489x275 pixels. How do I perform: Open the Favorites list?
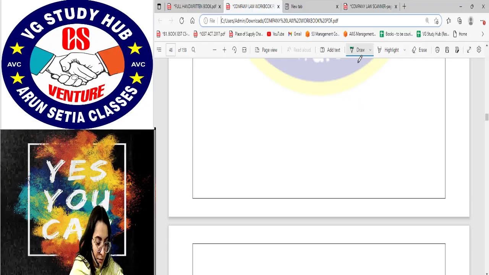(x=449, y=21)
